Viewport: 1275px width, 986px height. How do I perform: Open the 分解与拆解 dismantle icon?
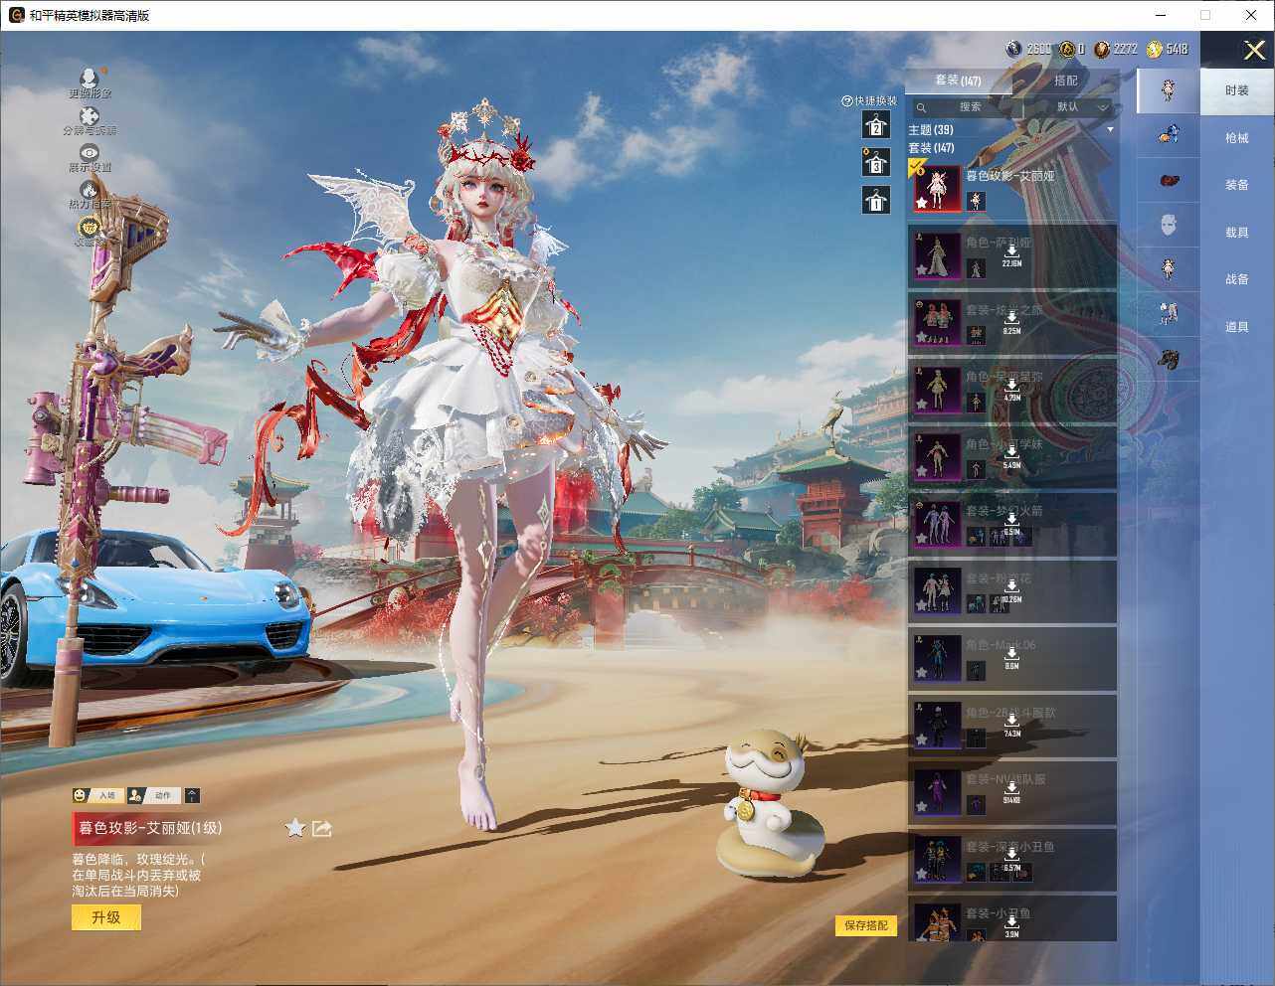(90, 116)
